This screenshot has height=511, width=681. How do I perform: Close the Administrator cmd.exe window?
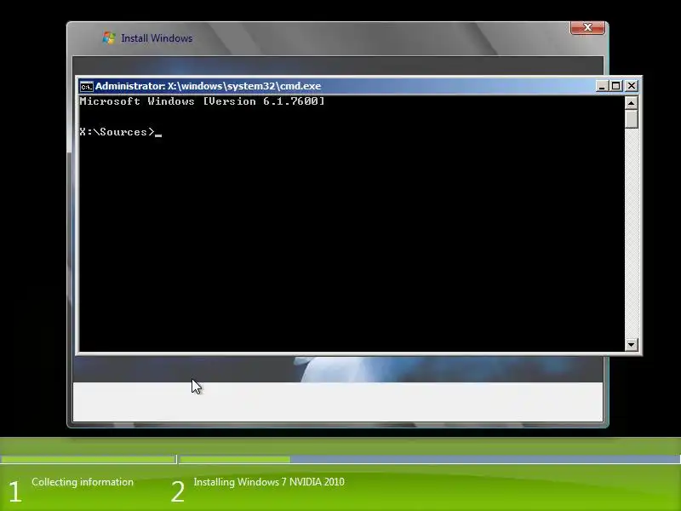pos(632,86)
